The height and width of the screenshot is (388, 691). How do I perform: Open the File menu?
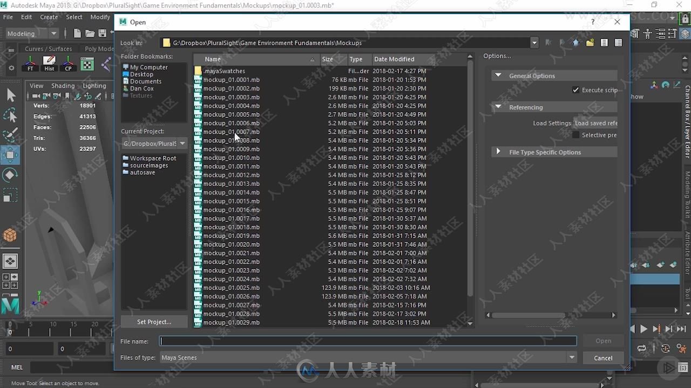pyautogui.click(x=8, y=17)
